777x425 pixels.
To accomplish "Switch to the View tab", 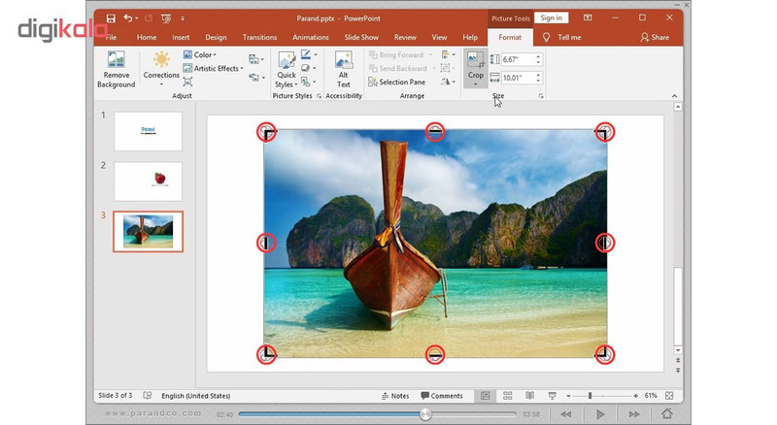I will (439, 37).
